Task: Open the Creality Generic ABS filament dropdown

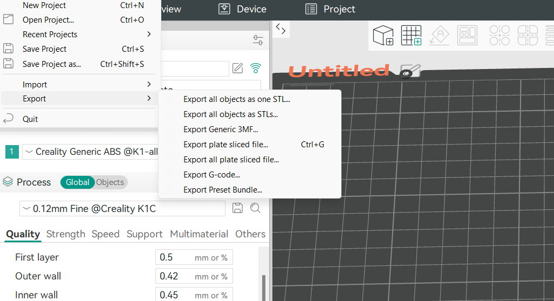Action: pyautogui.click(x=92, y=152)
